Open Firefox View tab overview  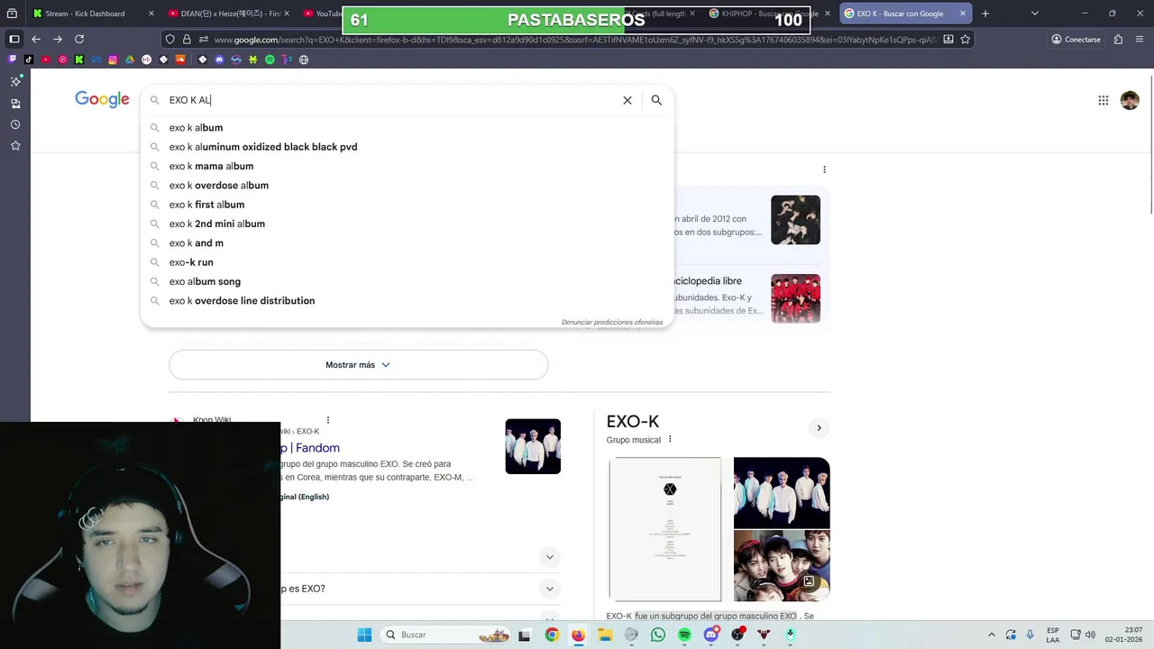(12, 14)
